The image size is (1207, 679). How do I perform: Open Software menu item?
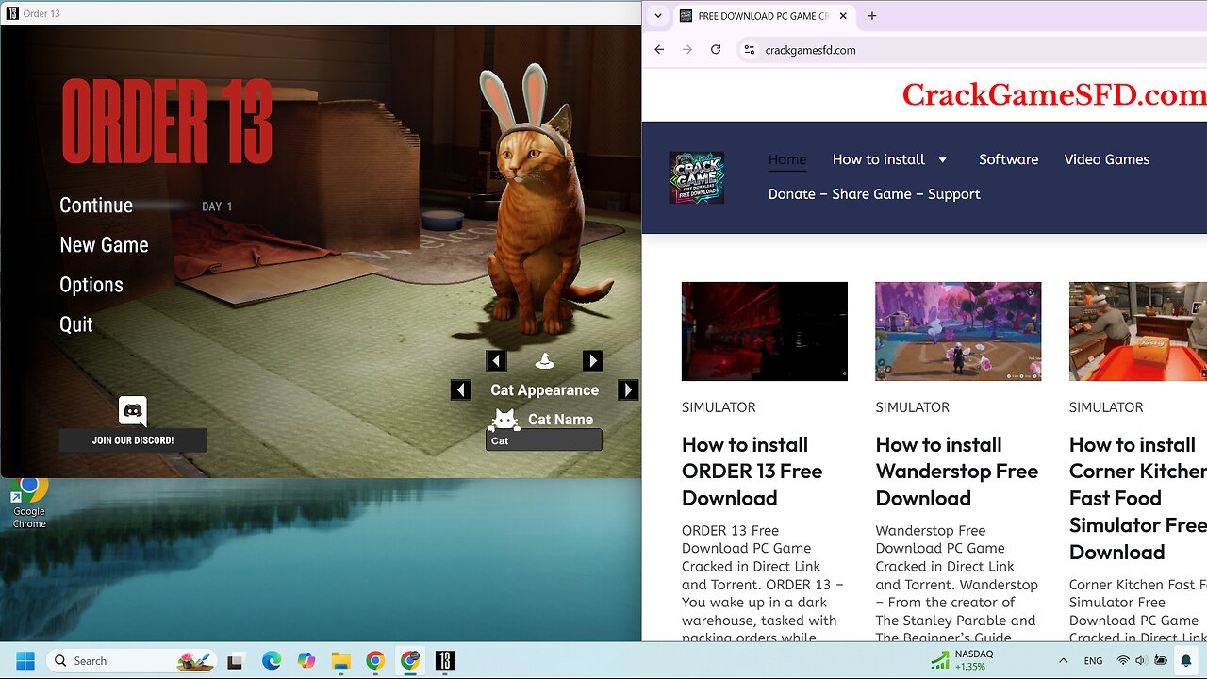1008,159
